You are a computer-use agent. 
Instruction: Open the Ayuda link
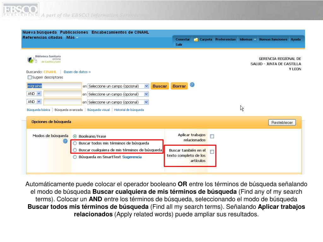296,39
